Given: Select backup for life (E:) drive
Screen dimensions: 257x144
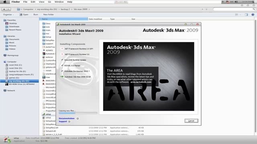Looking at the screenshot, I should (16, 71).
